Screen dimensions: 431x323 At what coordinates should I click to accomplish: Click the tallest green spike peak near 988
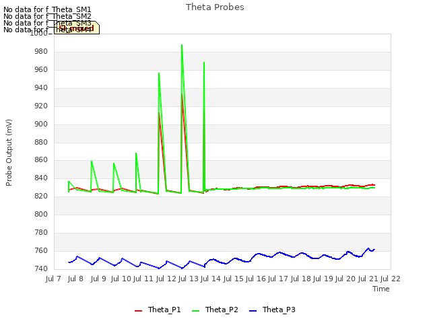[182, 45]
